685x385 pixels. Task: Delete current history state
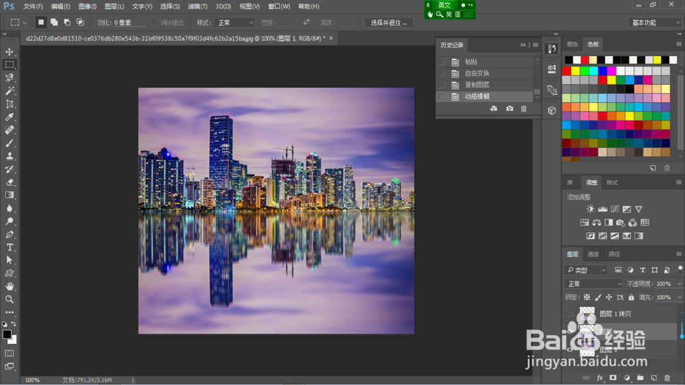coord(524,108)
